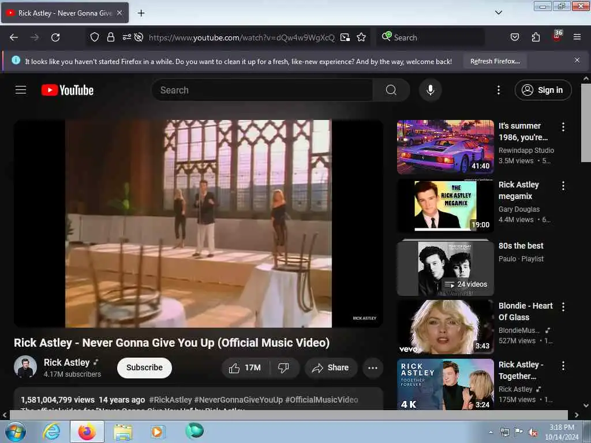Click the youtube.com address bar URL
The image size is (591, 443).
(x=242, y=37)
